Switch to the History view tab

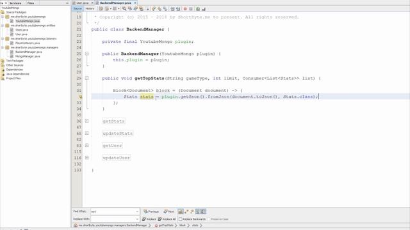[x=90, y=8]
